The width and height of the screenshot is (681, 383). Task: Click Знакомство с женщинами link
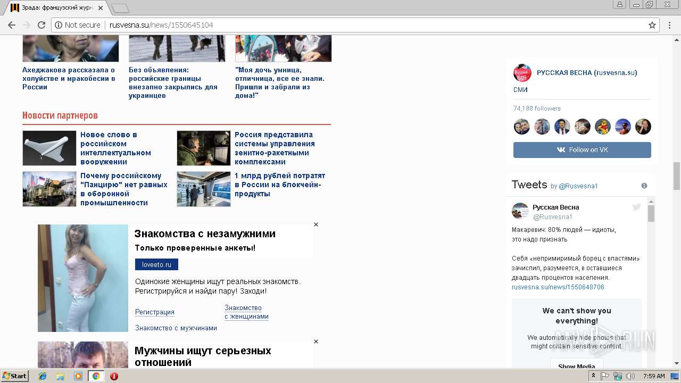tap(246, 312)
